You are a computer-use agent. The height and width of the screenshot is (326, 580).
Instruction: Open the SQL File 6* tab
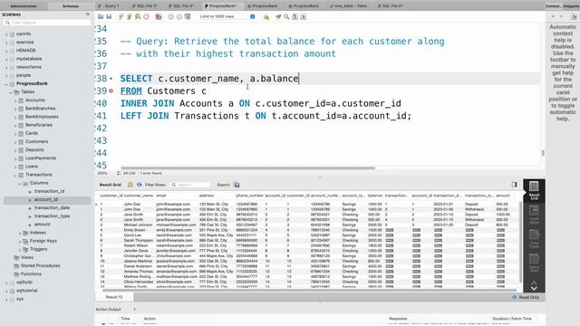[391, 6]
